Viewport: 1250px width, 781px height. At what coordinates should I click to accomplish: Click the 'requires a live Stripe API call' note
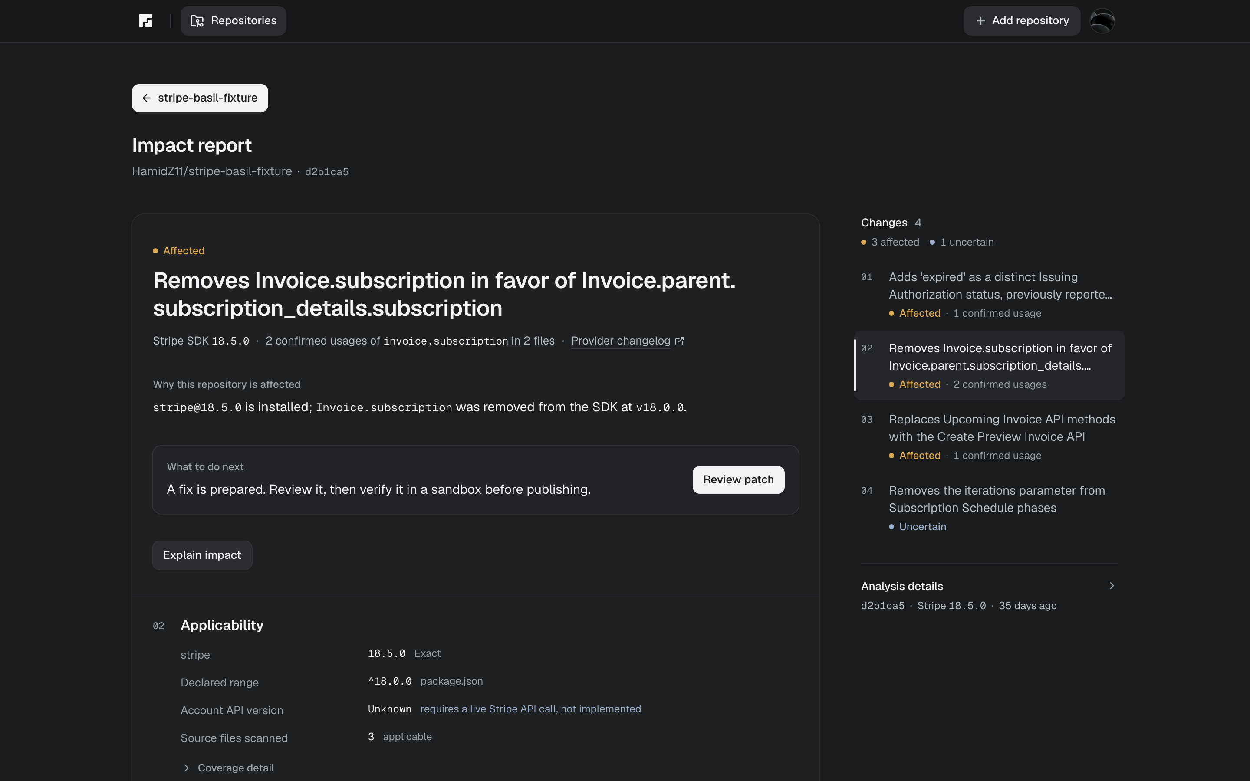[x=530, y=709]
